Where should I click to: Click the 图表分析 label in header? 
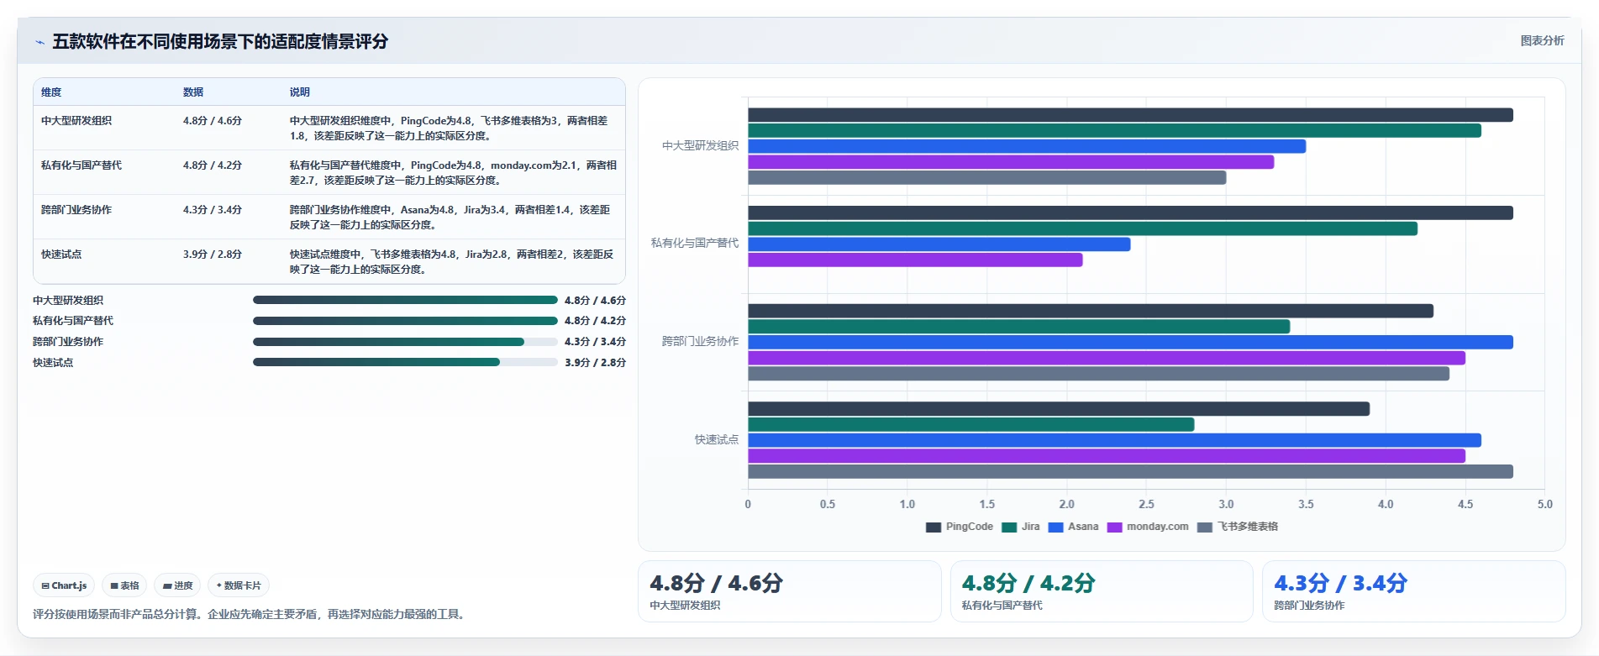point(1542,40)
